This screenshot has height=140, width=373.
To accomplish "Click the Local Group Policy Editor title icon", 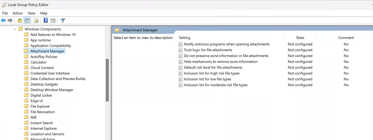I will [4, 5].
